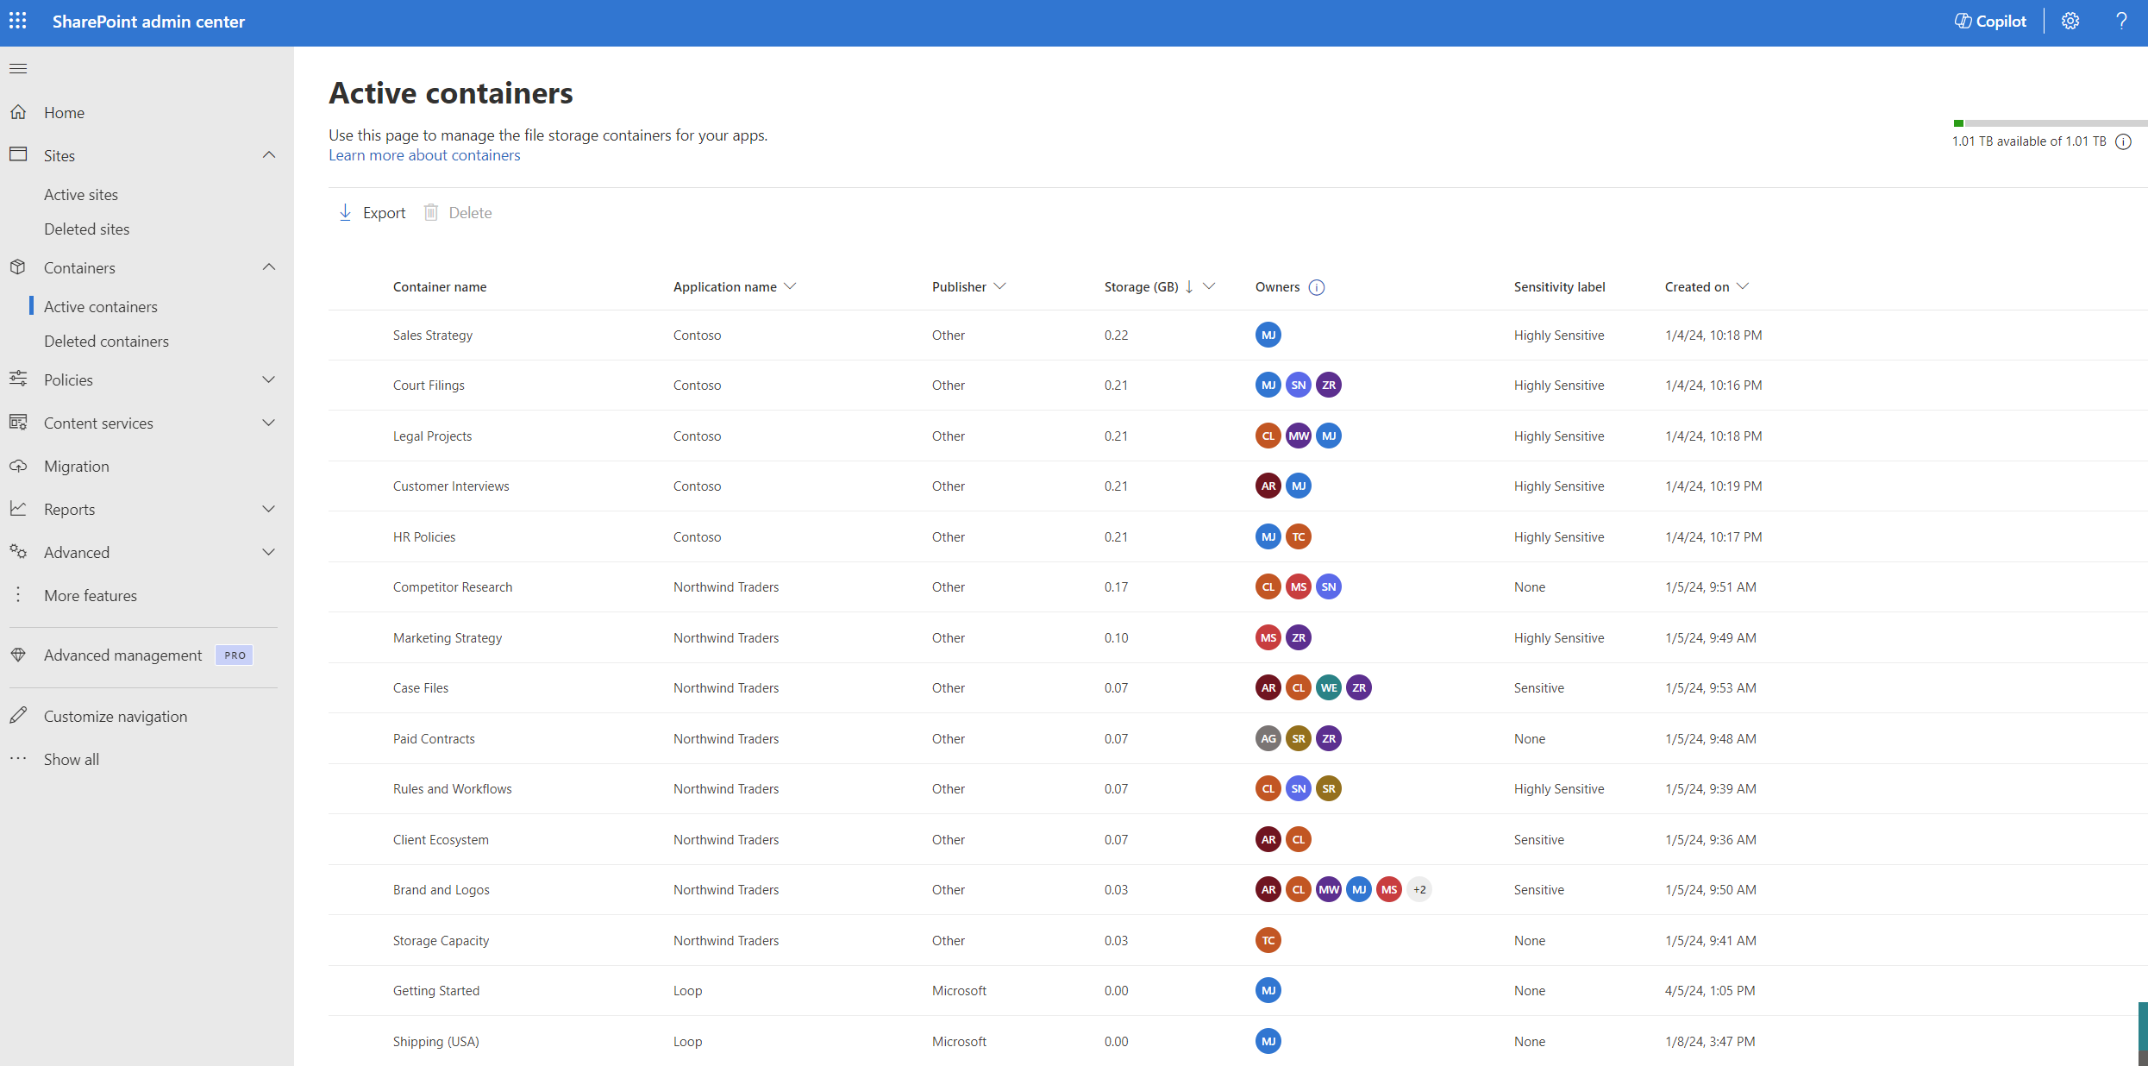2148x1066 pixels.
Task: Click the Settings gear icon
Action: [x=2070, y=21]
